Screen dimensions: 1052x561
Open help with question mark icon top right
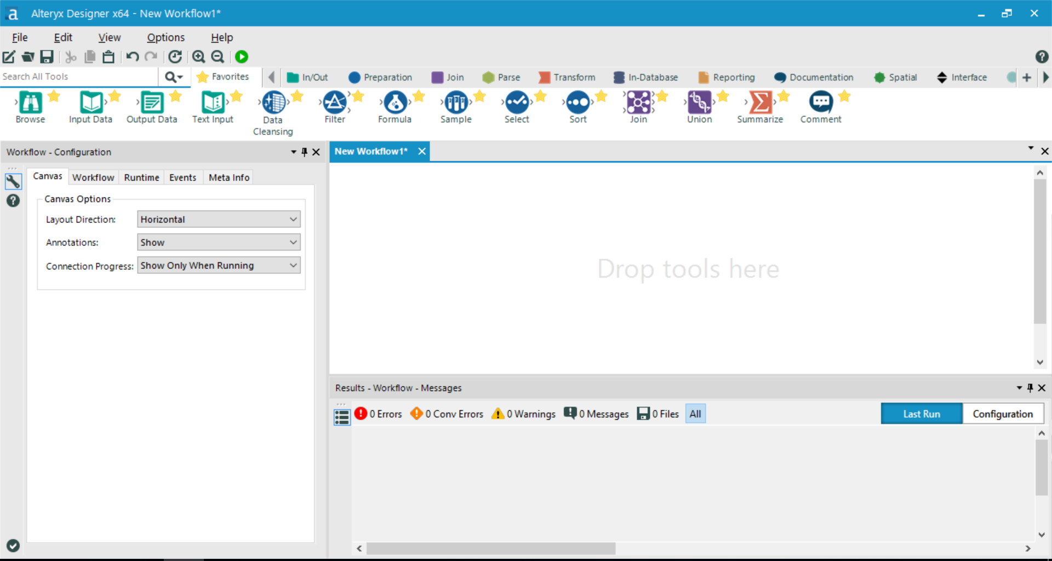(1042, 56)
